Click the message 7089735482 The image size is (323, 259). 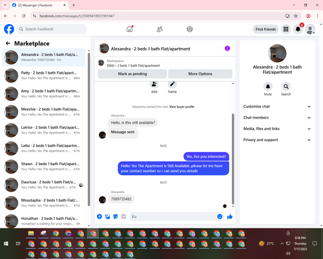click(x=121, y=199)
